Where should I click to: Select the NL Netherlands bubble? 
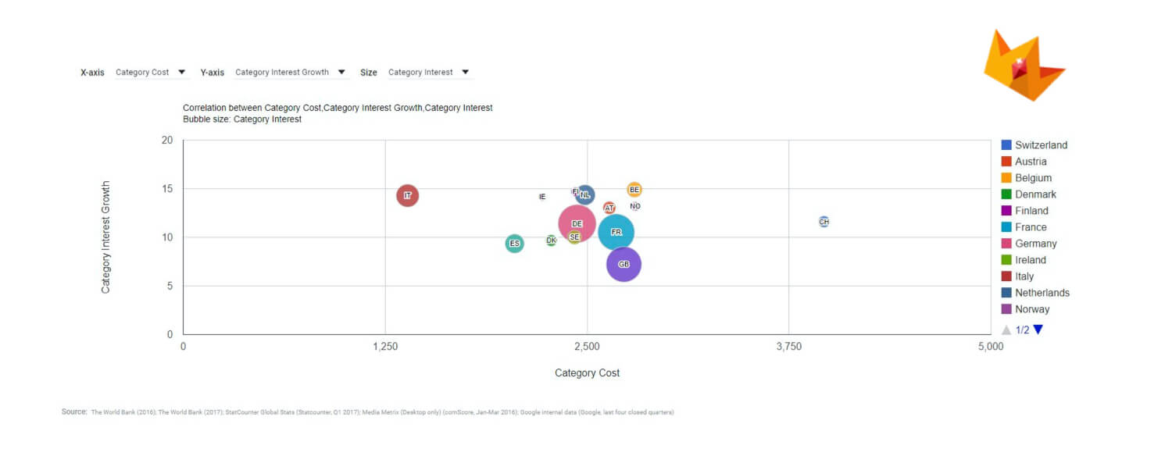pos(585,195)
